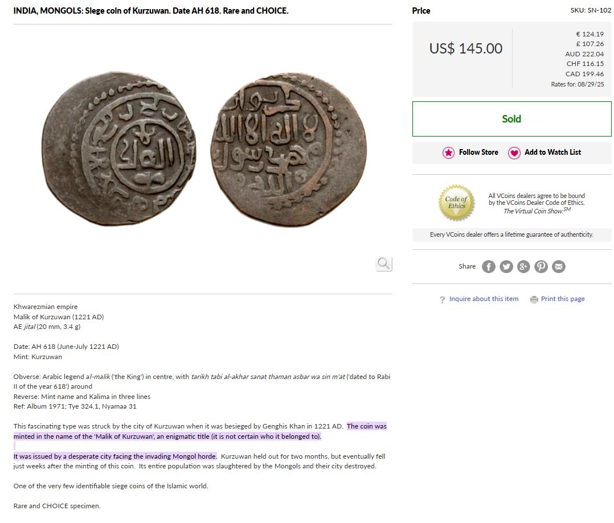Image resolution: width=614 pixels, height=523 pixels.
Task: Choose Add to Watch List
Action: click(x=552, y=152)
